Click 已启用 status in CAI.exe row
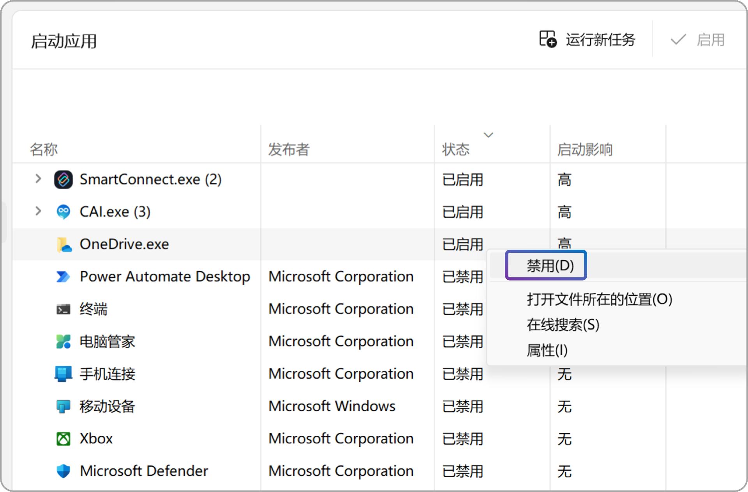This screenshot has height=492, width=748. (x=462, y=212)
